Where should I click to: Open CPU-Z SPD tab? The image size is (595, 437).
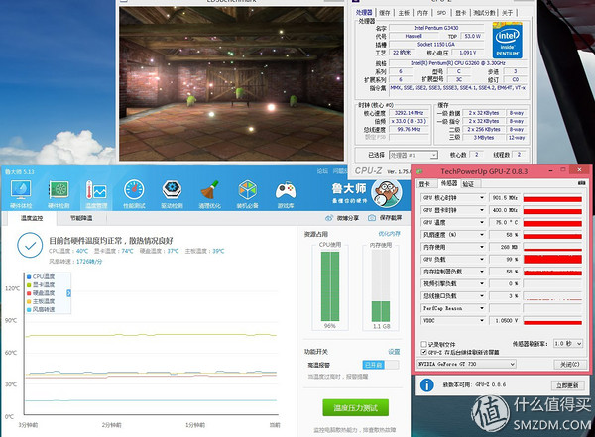tap(441, 13)
